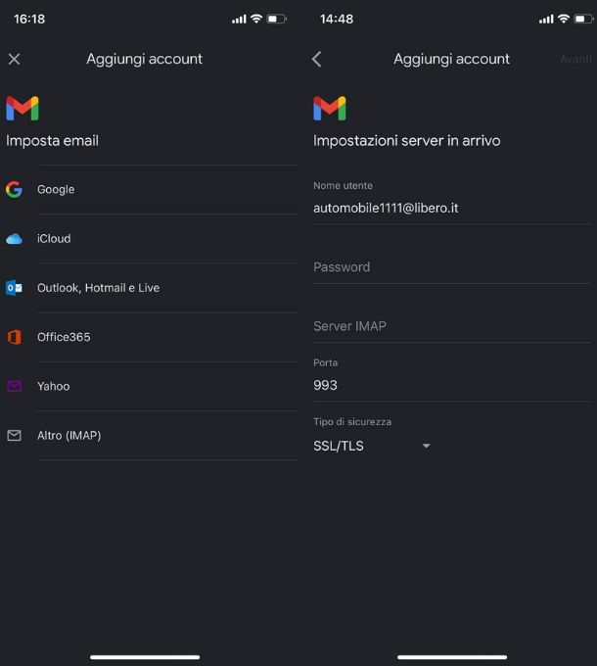The height and width of the screenshot is (666, 597).
Task: Focus the Password input field
Action: tap(452, 267)
